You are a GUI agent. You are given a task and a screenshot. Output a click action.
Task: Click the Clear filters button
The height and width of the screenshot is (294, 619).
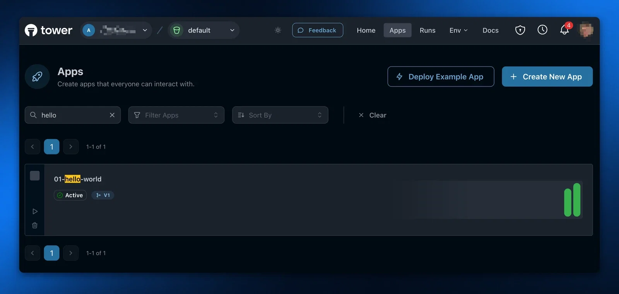point(372,115)
